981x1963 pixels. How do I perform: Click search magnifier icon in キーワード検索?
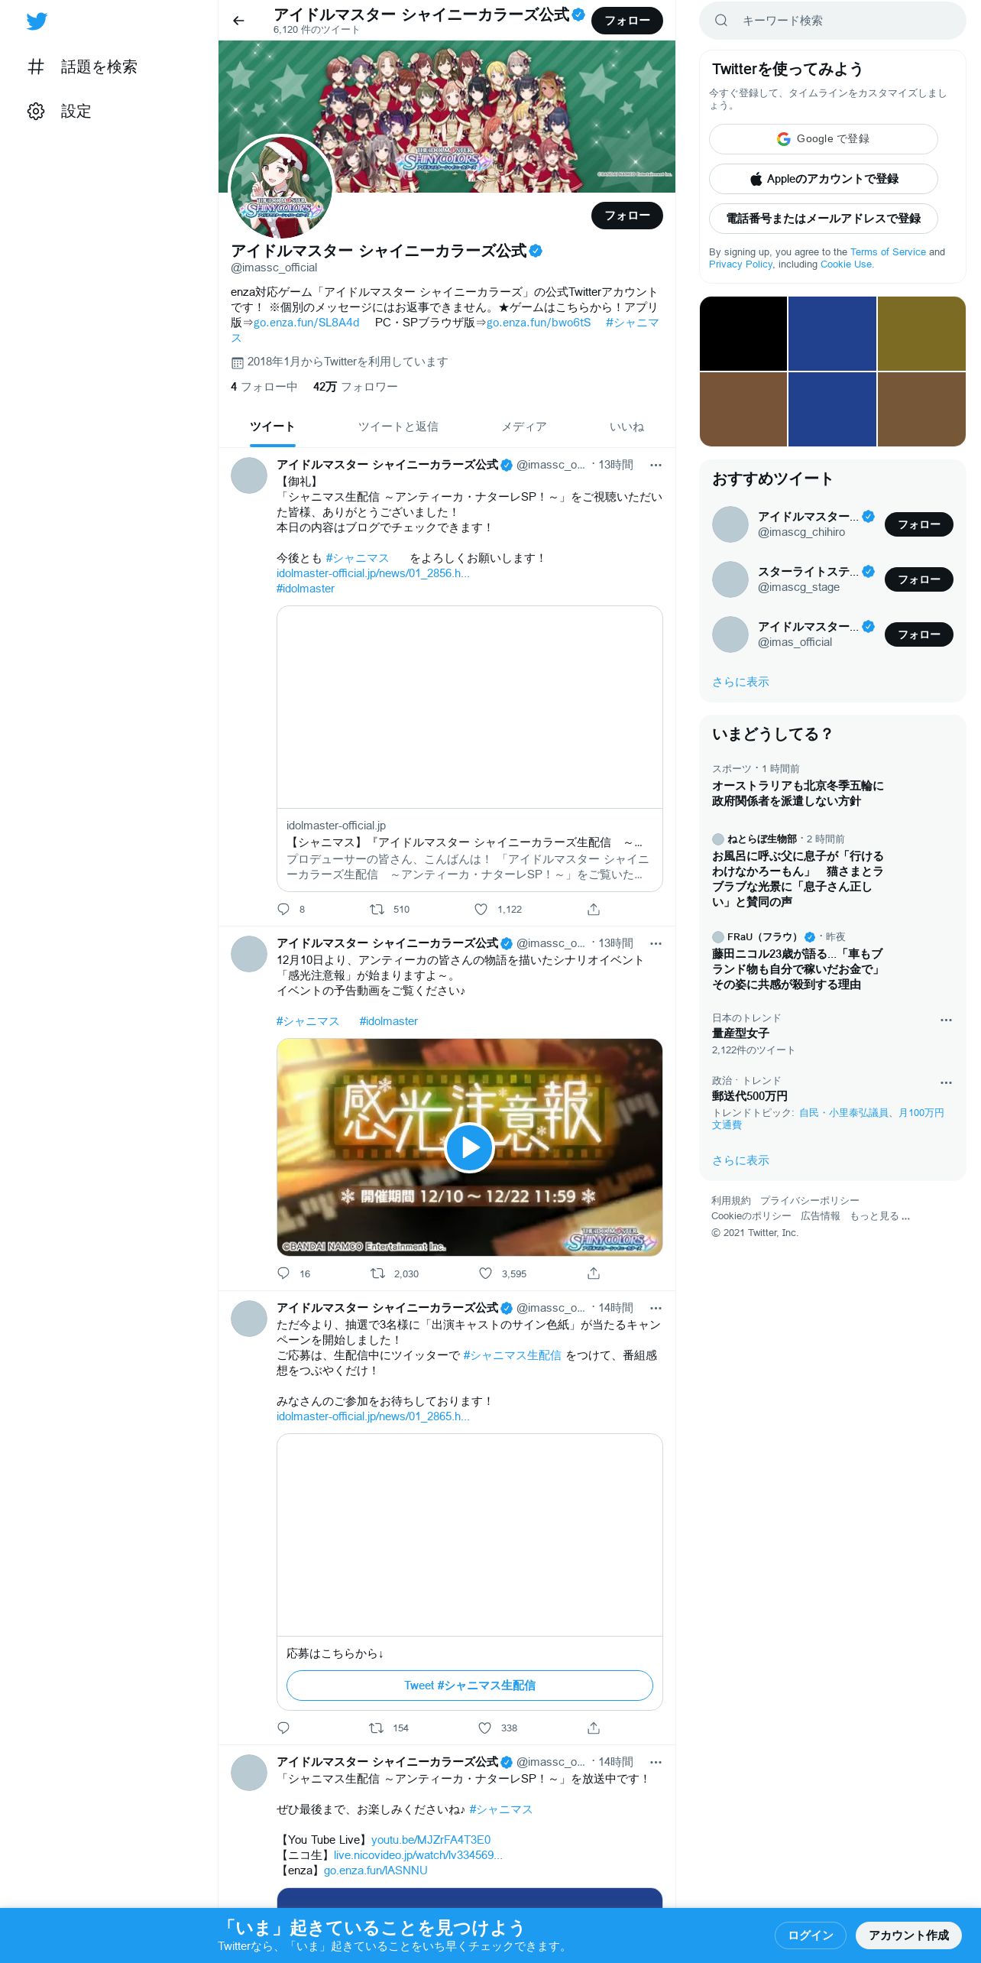click(720, 21)
